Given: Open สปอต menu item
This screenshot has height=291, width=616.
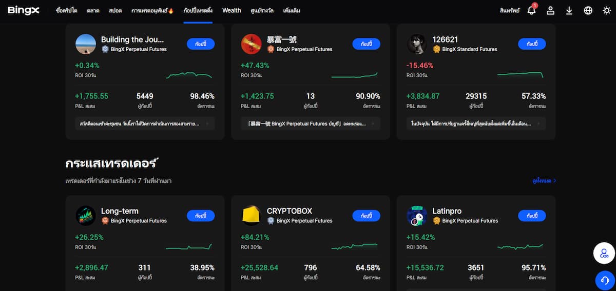Looking at the screenshot, I should click(x=115, y=10).
